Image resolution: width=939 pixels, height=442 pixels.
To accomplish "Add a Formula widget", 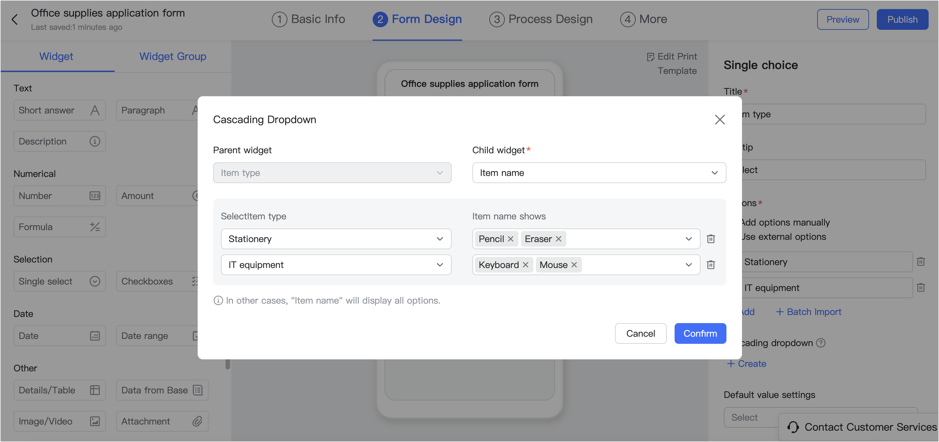I will tap(59, 227).
